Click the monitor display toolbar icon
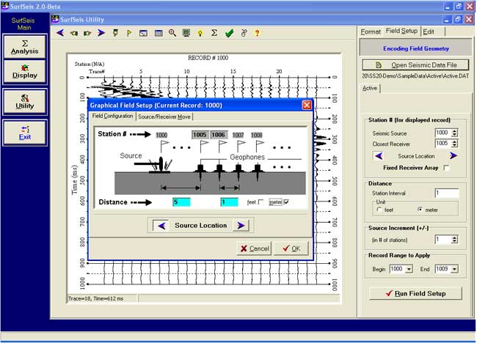 186,33
